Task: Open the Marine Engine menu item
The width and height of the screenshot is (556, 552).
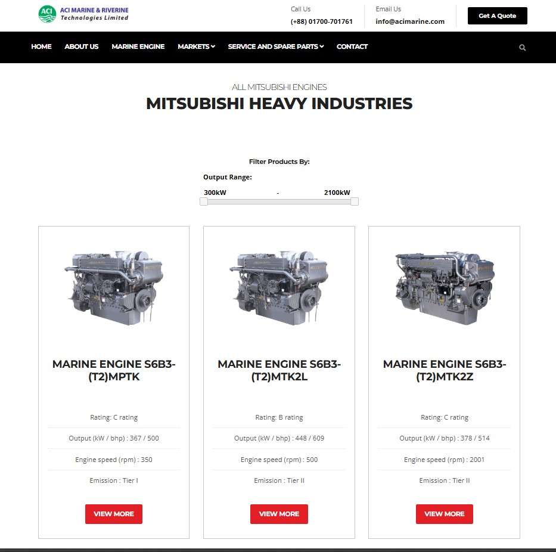Action: [138, 46]
